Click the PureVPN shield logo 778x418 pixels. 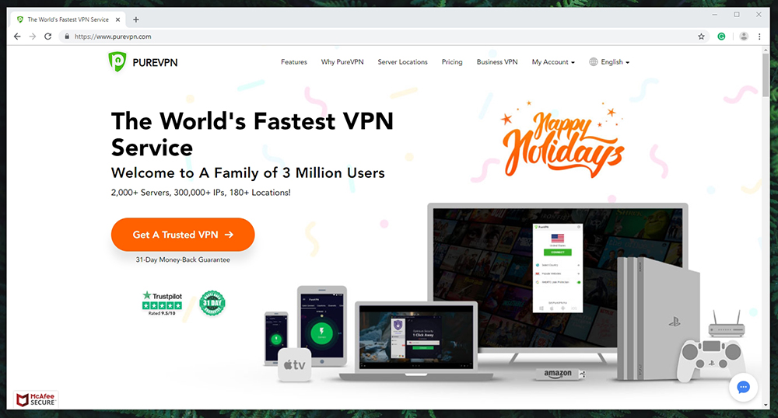pyautogui.click(x=117, y=62)
